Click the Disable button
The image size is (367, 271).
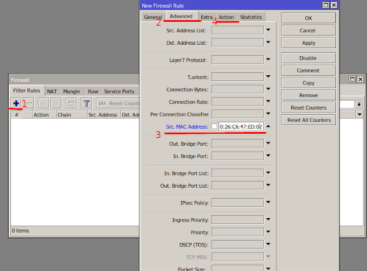coord(309,58)
